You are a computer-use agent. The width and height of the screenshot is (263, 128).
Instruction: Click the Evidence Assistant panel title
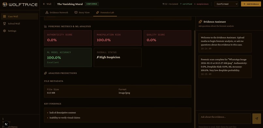[x=215, y=22]
